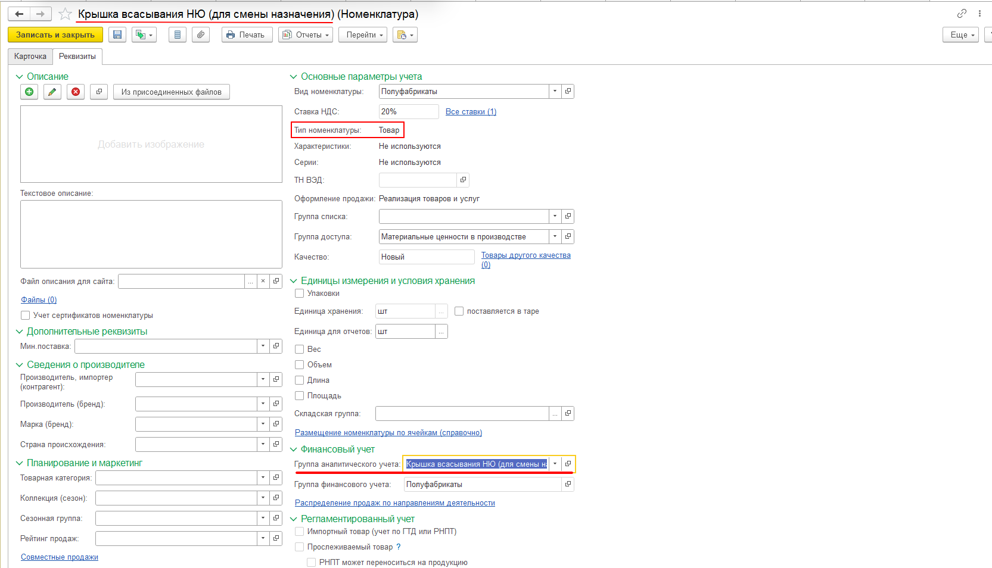Open Все ставки (1) link
Viewport: 992px width, 568px height.
pos(471,112)
